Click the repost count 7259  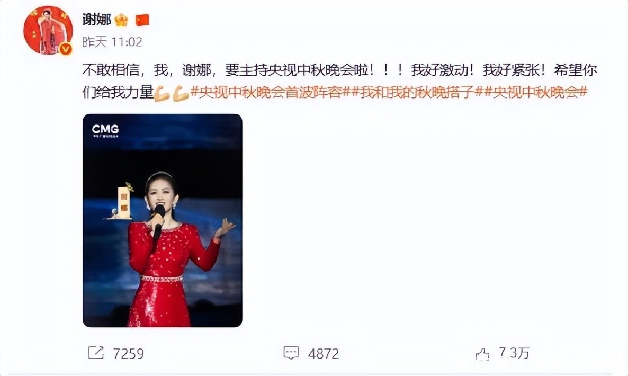[128, 354]
